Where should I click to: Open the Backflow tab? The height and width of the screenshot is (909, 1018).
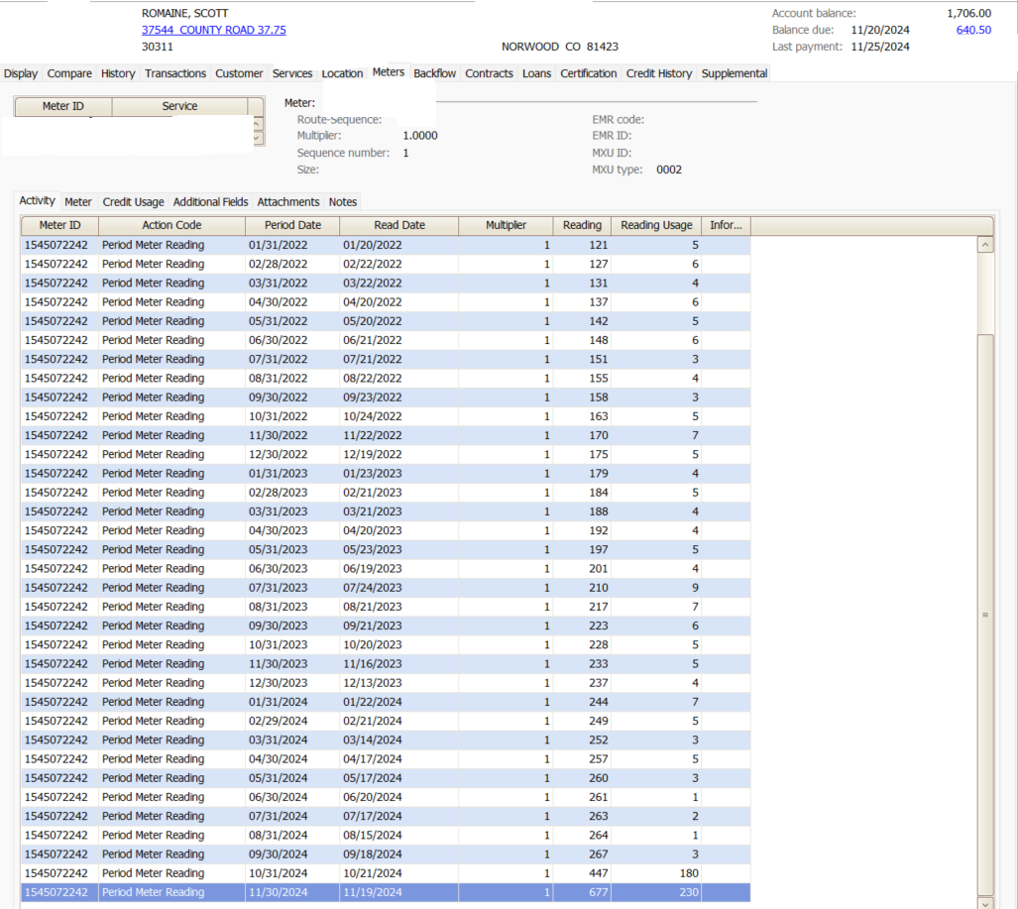click(434, 73)
